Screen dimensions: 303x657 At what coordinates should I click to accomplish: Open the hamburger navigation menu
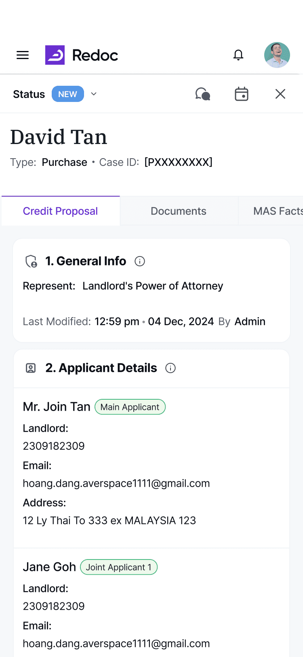(23, 55)
